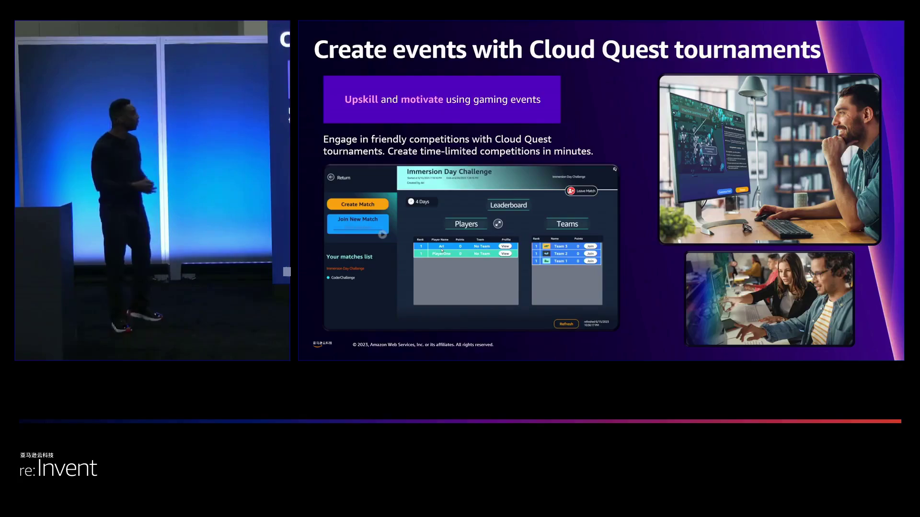Click the re:Invent logo at bottom left
The width and height of the screenshot is (920, 517).
(x=58, y=465)
